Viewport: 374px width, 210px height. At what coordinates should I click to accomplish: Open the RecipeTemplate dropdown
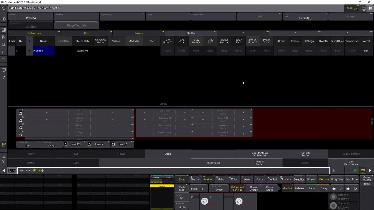[x=77, y=25]
